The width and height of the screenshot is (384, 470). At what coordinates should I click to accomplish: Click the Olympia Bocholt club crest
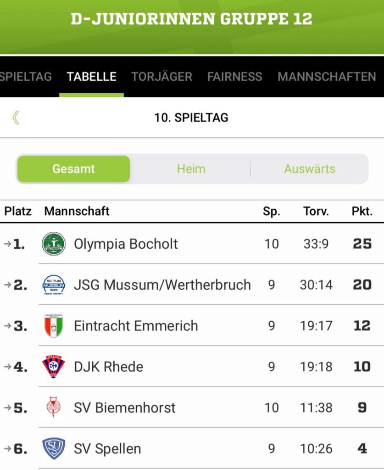54,244
